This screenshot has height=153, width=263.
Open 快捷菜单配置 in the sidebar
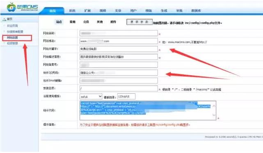tap(15, 32)
